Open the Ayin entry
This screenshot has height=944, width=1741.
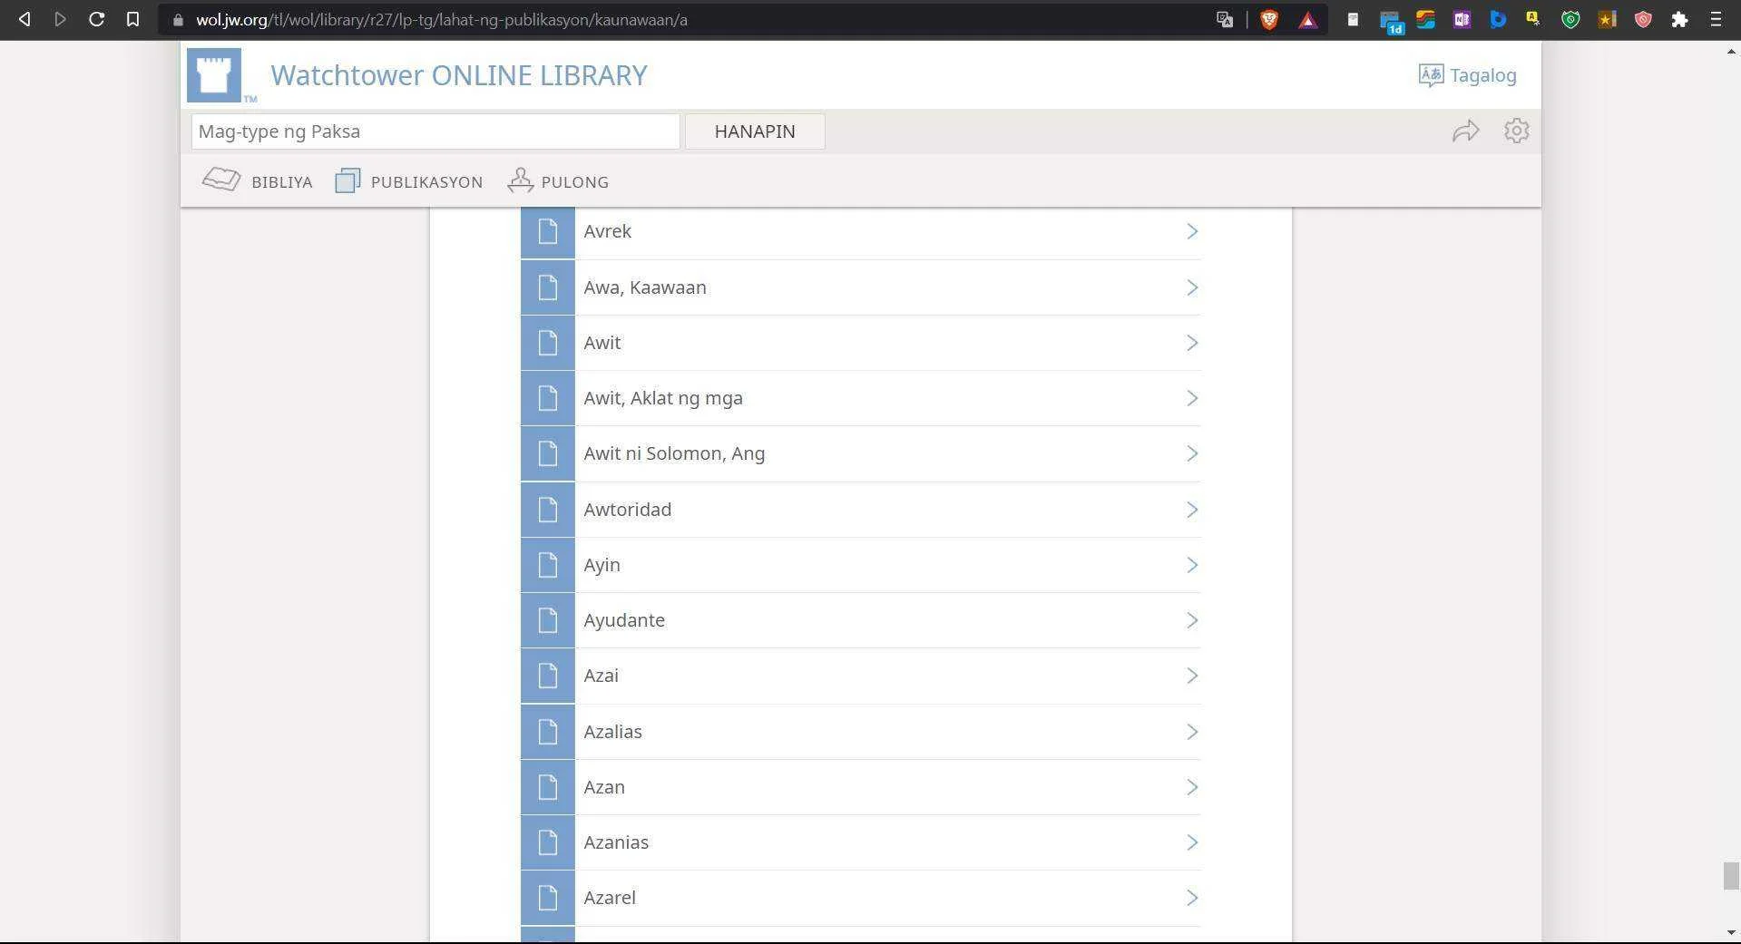click(861, 565)
